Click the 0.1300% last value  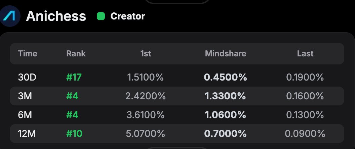(305, 115)
